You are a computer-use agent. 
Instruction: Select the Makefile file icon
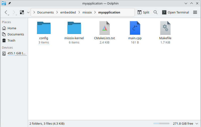pyautogui.click(x=165, y=28)
